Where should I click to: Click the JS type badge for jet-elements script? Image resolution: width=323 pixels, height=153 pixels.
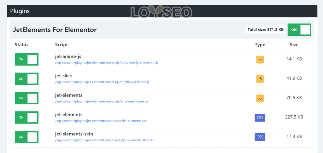point(260,98)
